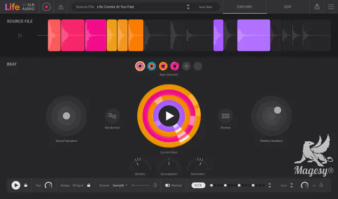The image size is (338, 199).
Task: Click the Groove amount slider
Action: pos(141,185)
